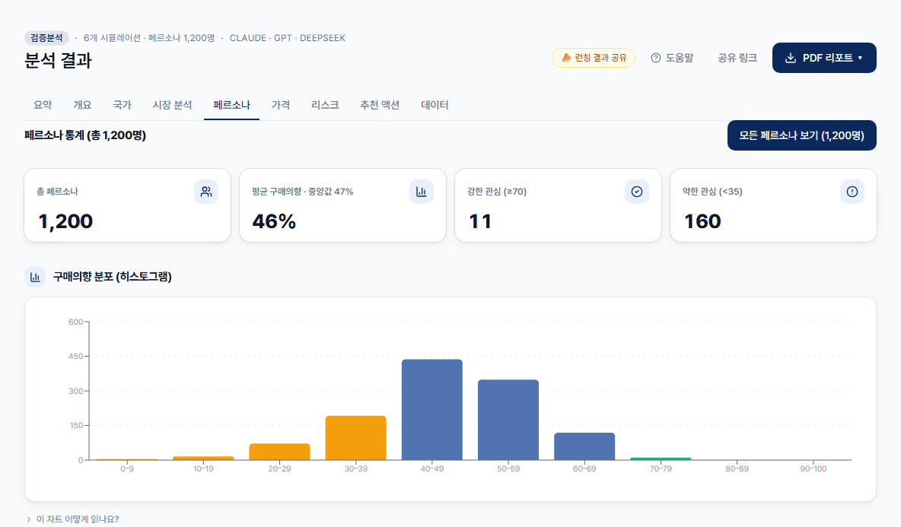Open the 도움말 link
This screenshot has width=901, height=527.
[x=672, y=58]
